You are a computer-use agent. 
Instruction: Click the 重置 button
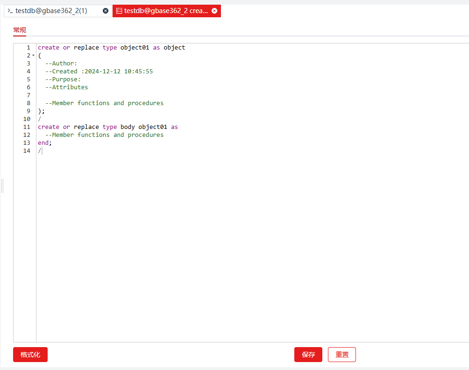coord(341,355)
